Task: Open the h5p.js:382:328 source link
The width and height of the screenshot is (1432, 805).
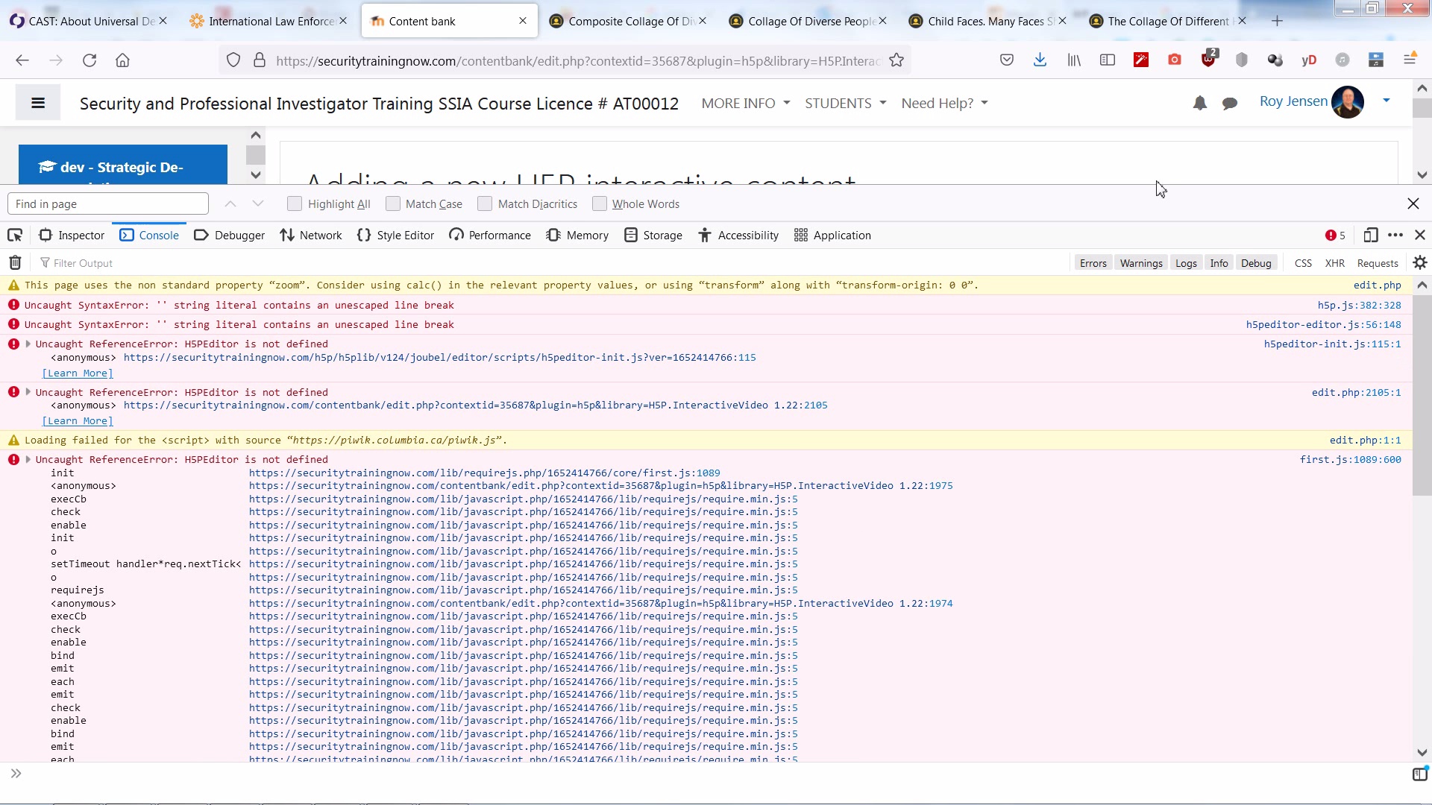Action: coord(1359,305)
